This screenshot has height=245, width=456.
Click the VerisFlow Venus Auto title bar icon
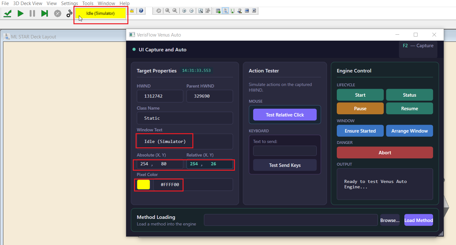coord(132,35)
